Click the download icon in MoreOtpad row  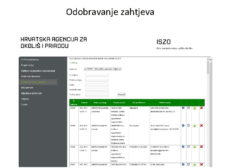(x=188, y=125)
